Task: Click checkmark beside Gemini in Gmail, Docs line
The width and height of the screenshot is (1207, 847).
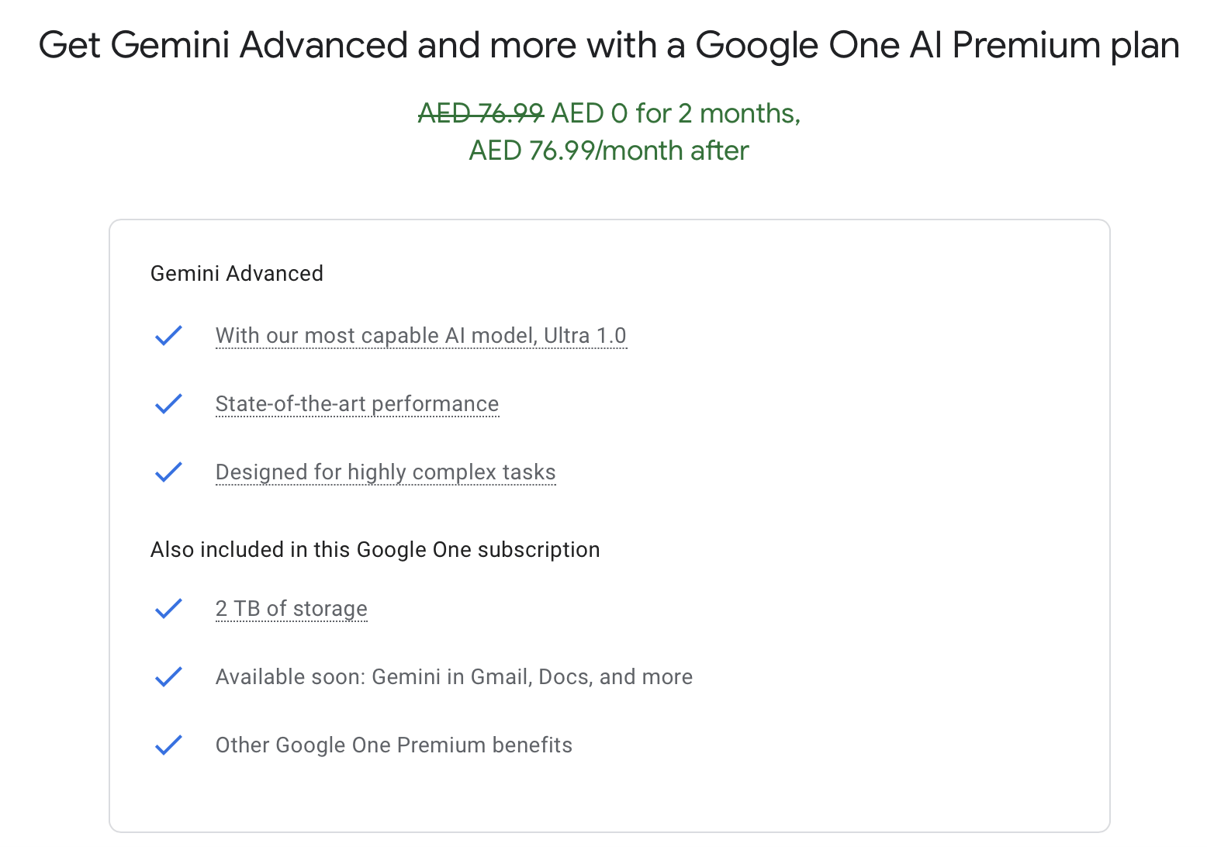Action: 168,677
